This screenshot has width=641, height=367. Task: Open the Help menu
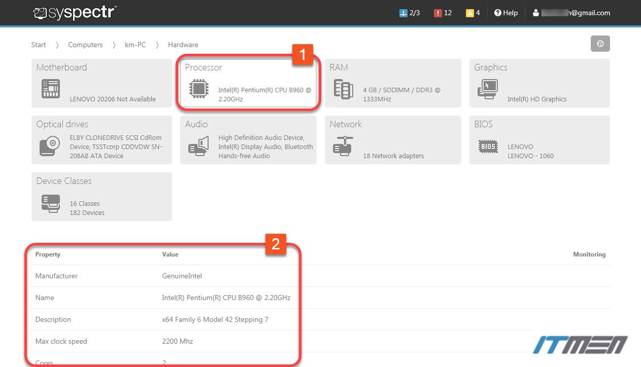[x=506, y=13]
